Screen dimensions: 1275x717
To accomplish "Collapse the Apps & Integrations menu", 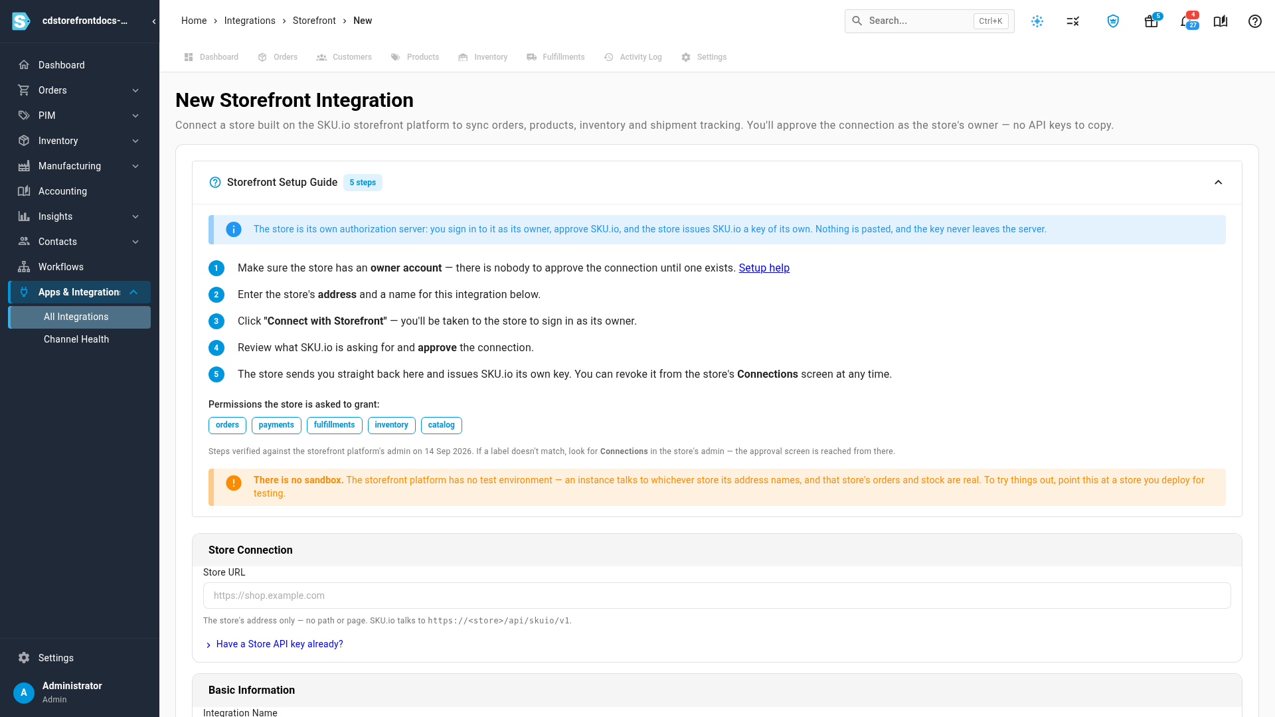I will pos(133,292).
